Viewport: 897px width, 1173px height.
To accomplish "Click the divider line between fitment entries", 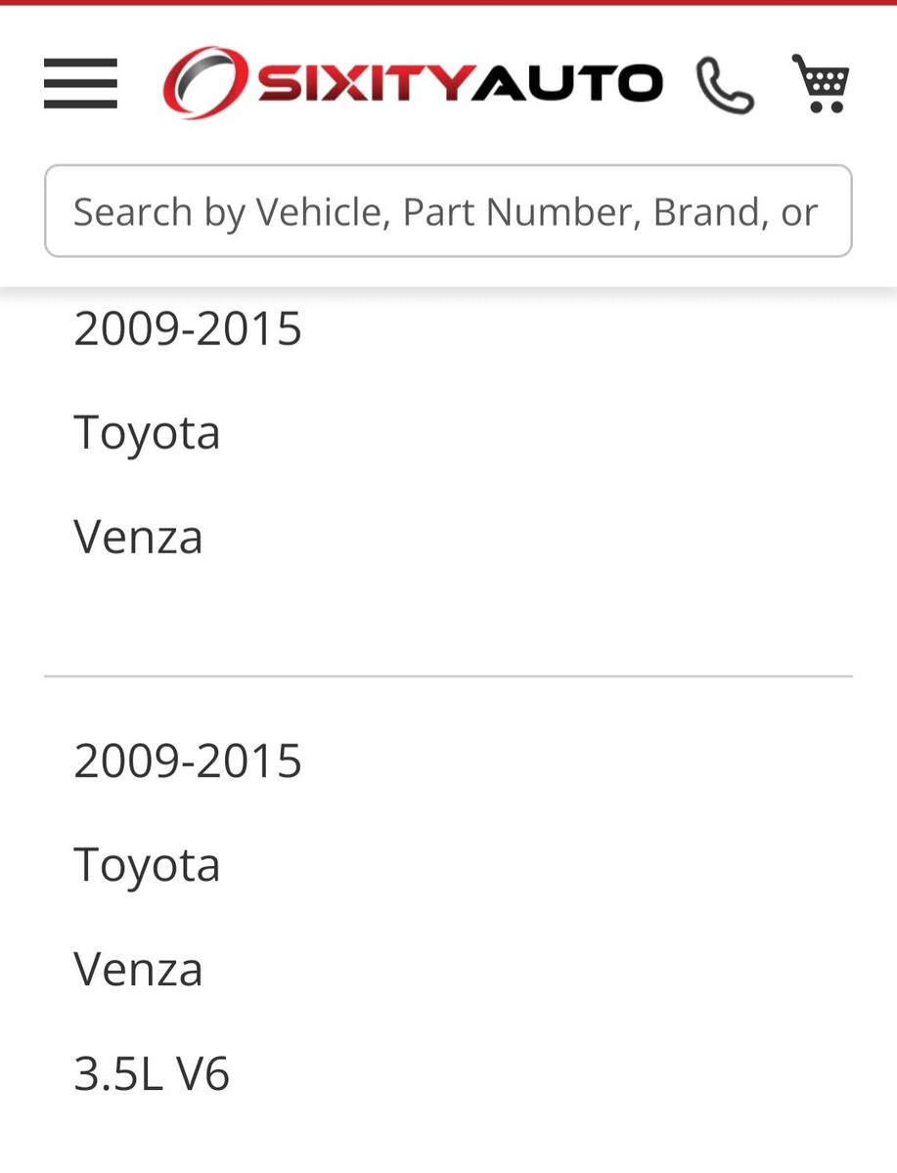I will tap(448, 675).
